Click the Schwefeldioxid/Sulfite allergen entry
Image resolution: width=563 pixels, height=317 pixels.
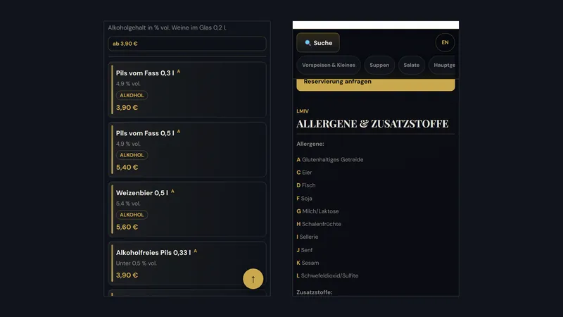click(327, 275)
